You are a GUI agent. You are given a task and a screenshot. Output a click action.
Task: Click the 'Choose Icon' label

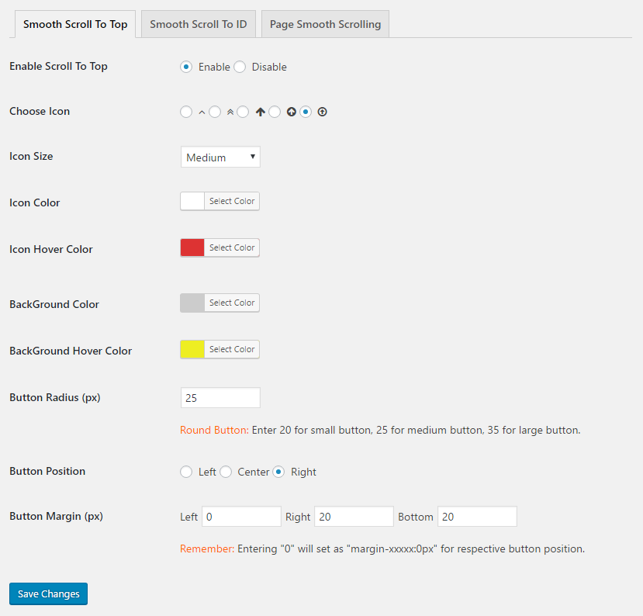pyautogui.click(x=40, y=112)
